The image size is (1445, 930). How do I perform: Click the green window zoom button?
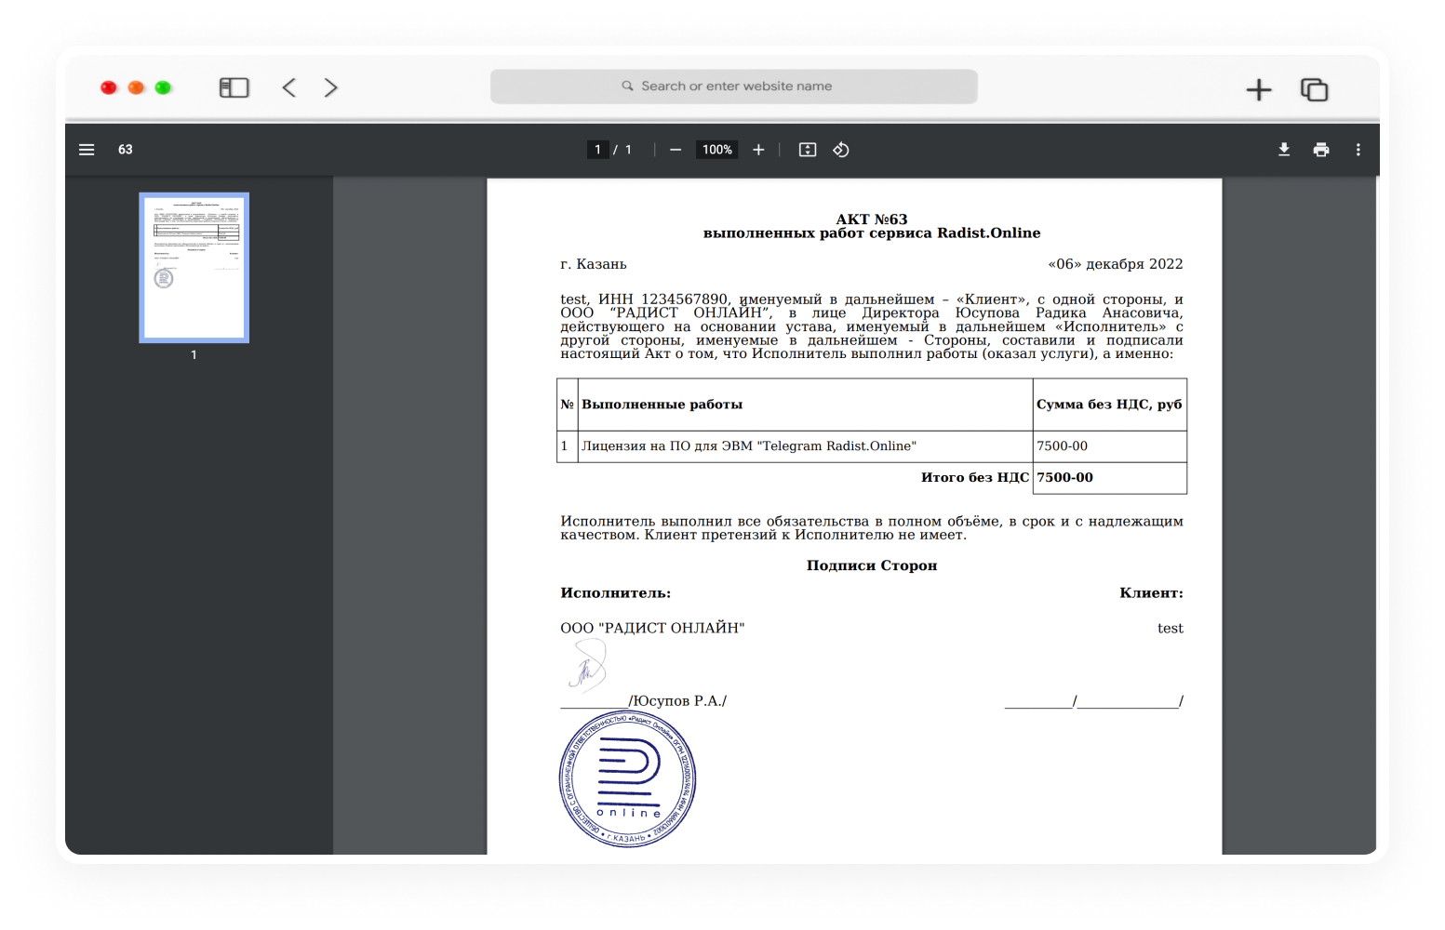point(163,87)
